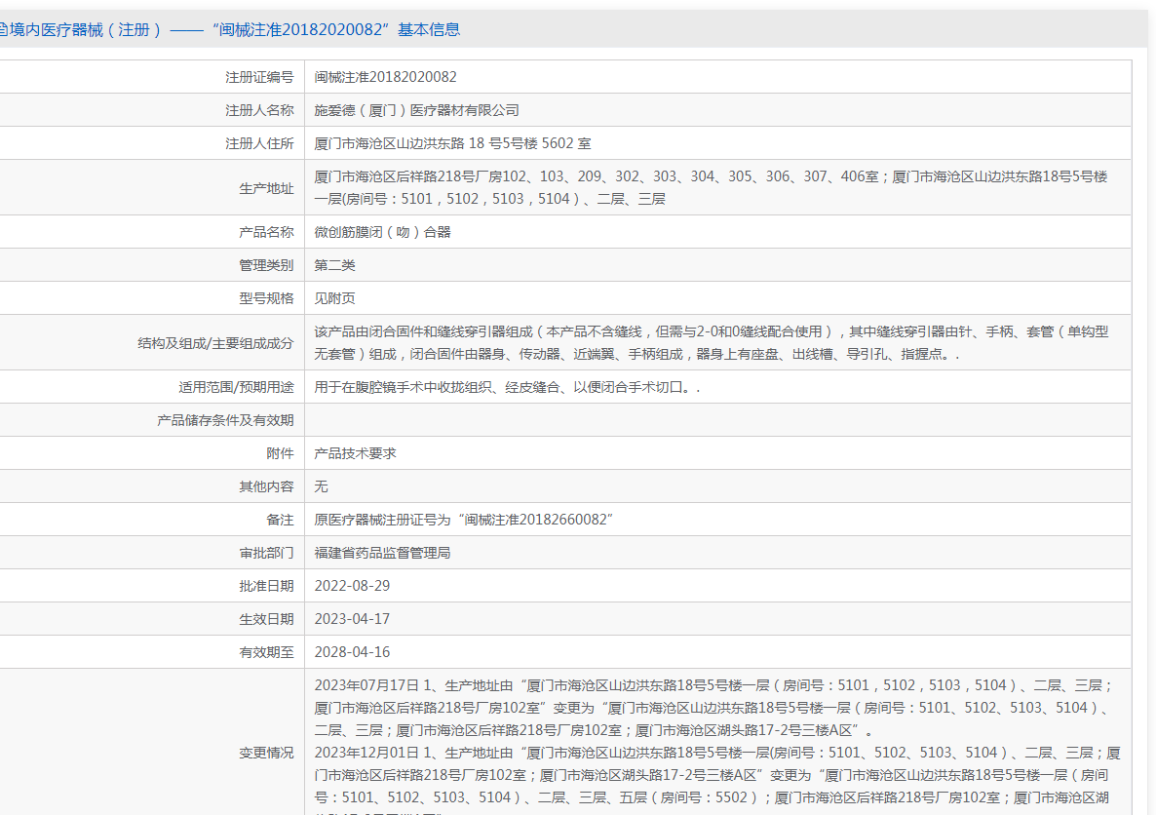The width and height of the screenshot is (1156, 815).
Task: Select the '管理类别' label
Action: click(x=266, y=265)
